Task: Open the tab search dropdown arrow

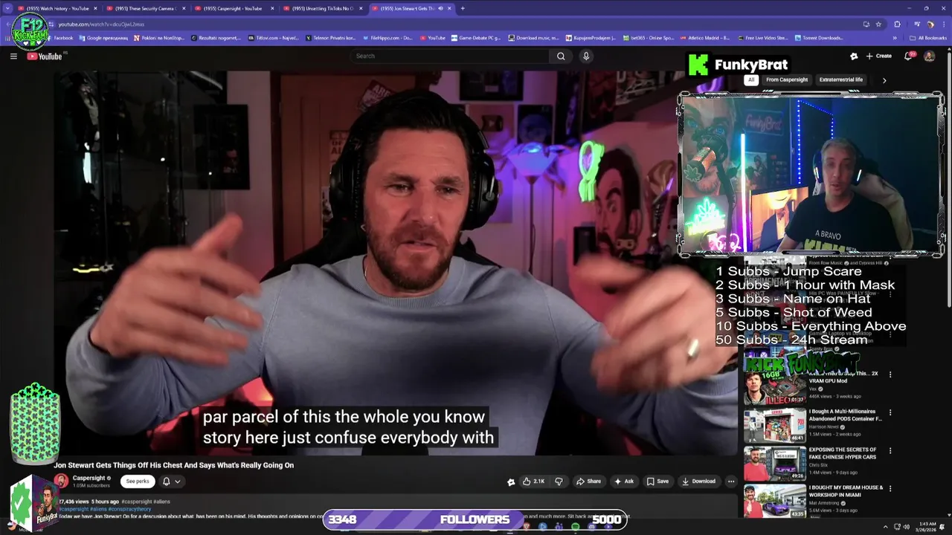Action: 7,8
